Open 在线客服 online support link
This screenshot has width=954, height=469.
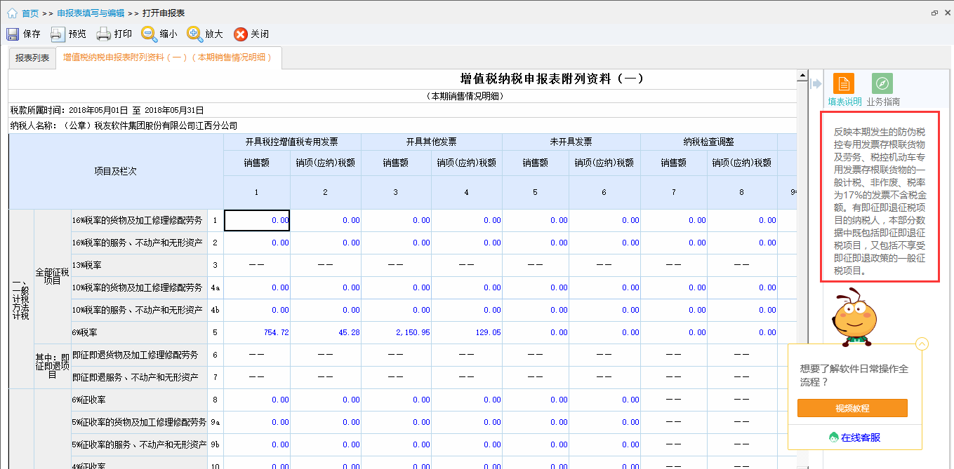pos(855,437)
